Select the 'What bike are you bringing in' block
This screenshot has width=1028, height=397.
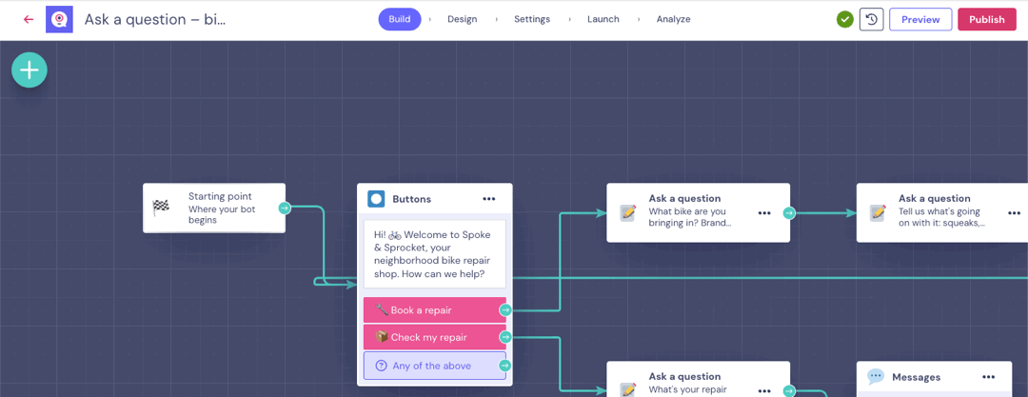point(699,212)
